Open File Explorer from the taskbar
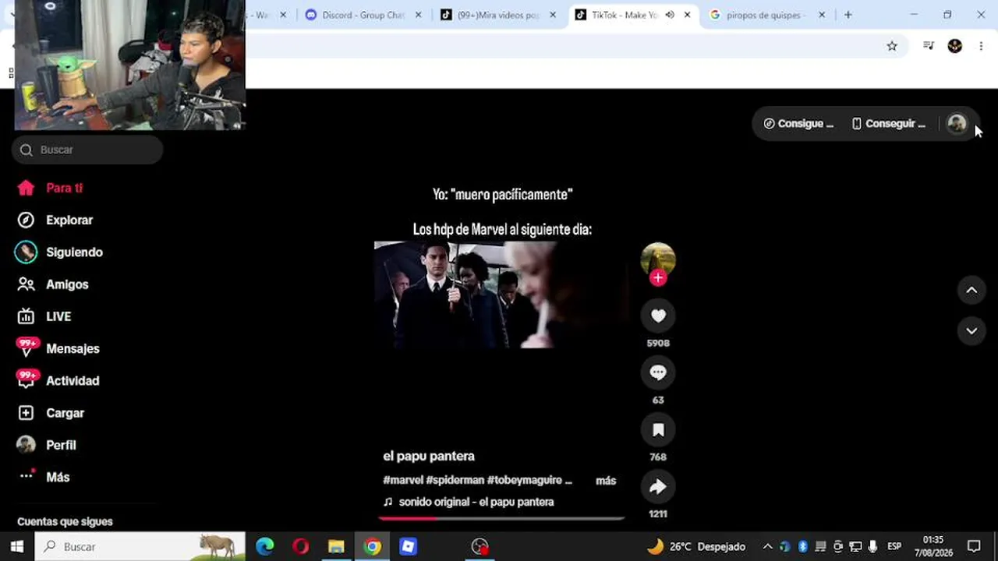Viewport: 998px width, 561px height. pyautogui.click(x=336, y=546)
